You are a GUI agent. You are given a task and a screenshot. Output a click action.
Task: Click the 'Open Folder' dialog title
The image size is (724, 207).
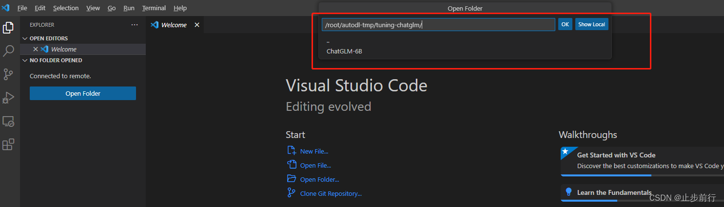(x=465, y=8)
